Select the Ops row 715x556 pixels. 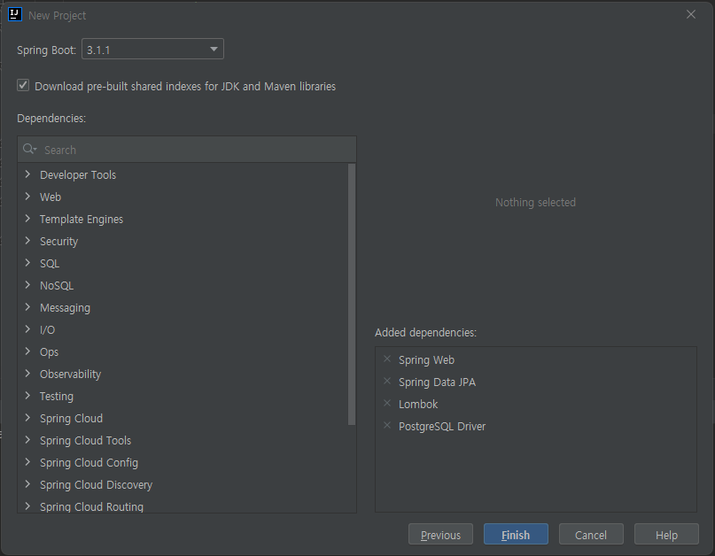(x=183, y=351)
